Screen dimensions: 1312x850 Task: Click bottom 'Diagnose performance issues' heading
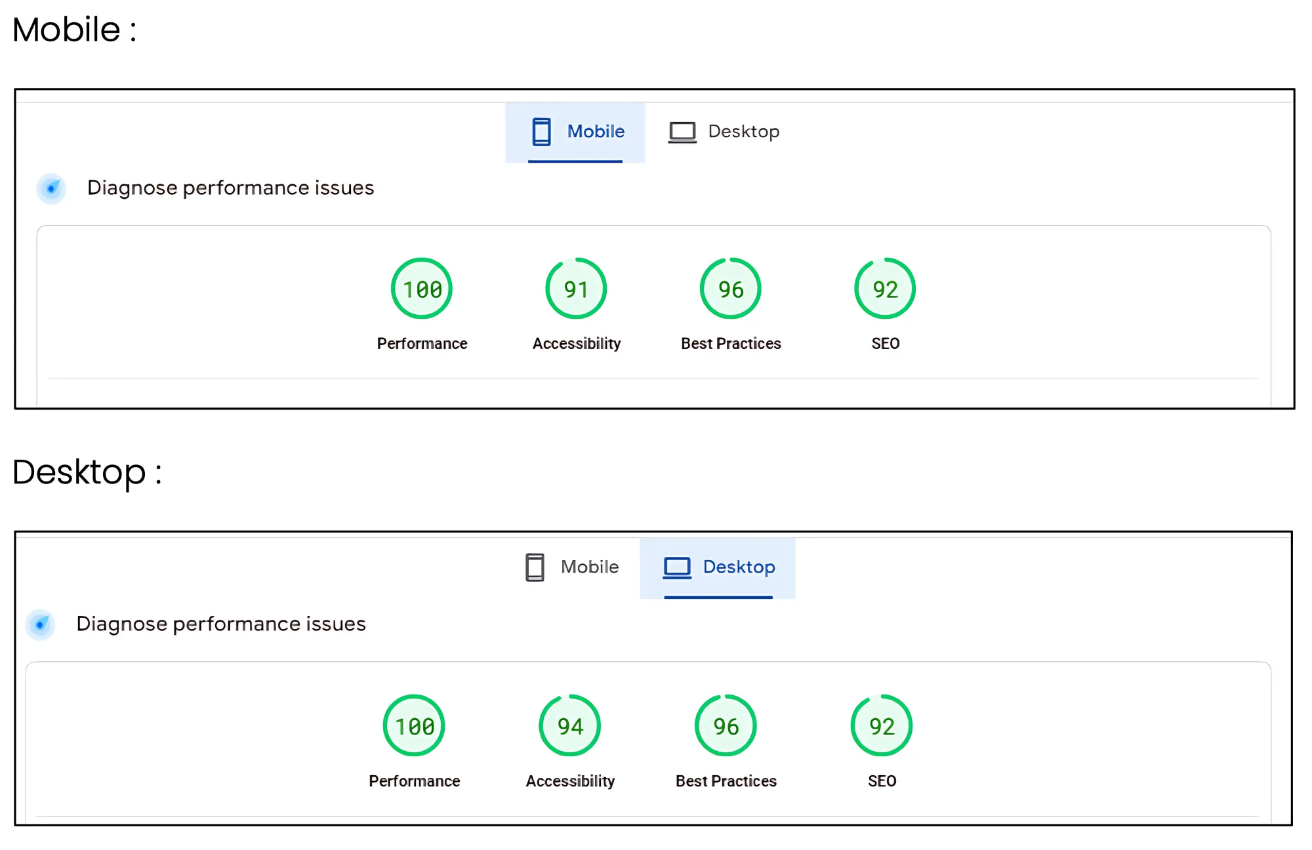tap(221, 624)
